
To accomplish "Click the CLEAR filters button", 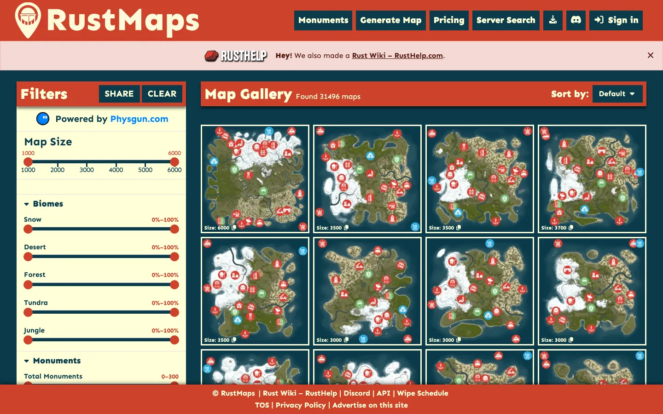I will click(x=162, y=94).
